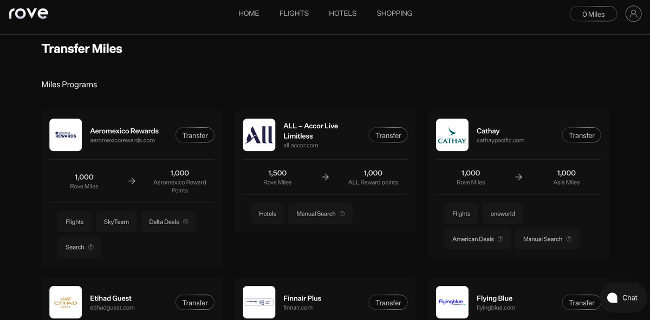Click the Cathay program title
This screenshot has width=650, height=320.
point(488,131)
